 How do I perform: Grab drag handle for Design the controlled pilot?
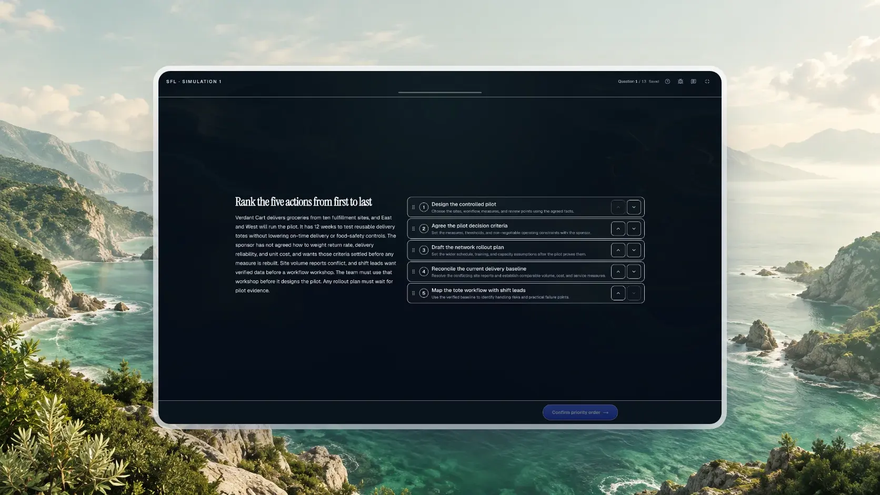(x=413, y=207)
